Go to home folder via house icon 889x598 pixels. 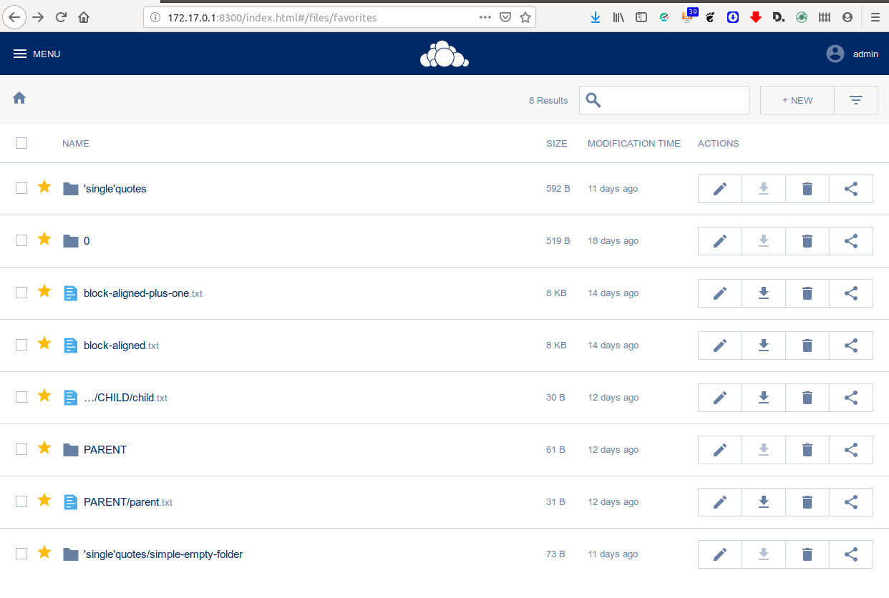(19, 98)
